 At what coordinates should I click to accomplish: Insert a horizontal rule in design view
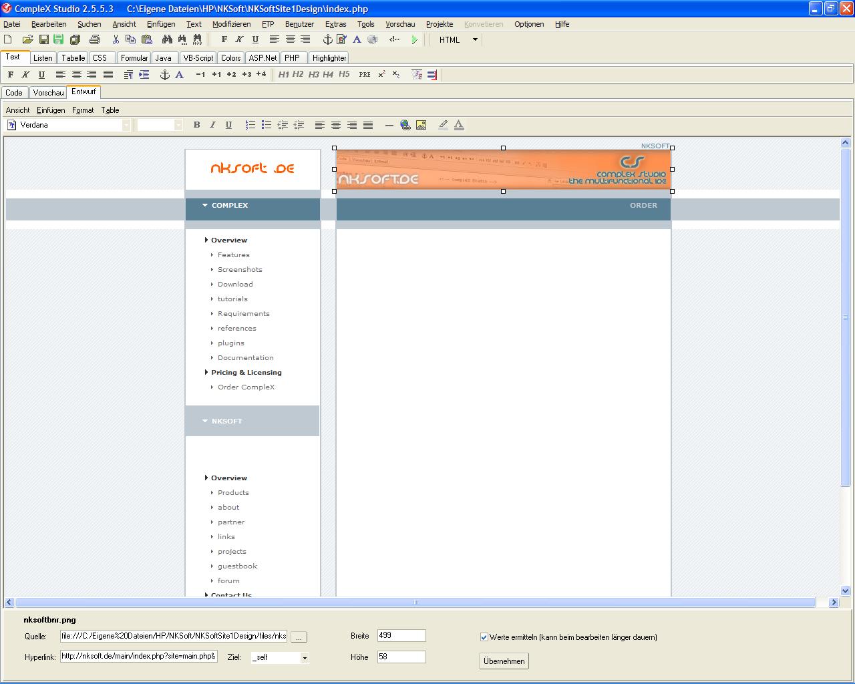(389, 125)
